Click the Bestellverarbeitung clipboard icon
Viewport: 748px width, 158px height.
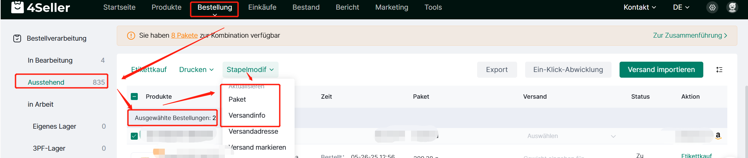[17, 38]
